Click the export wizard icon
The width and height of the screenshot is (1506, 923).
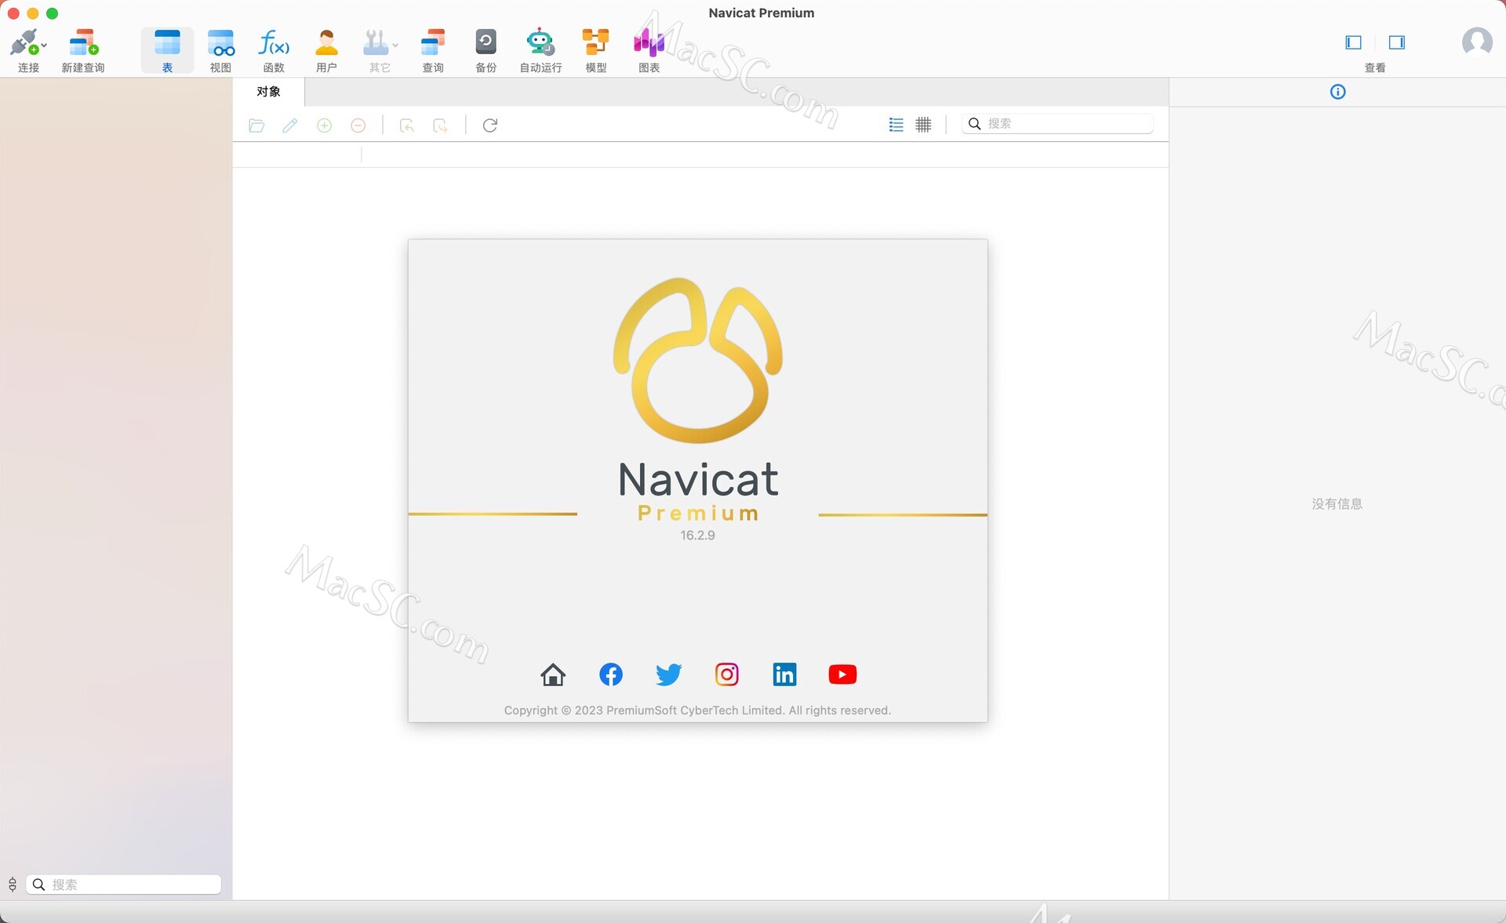pyautogui.click(x=441, y=125)
